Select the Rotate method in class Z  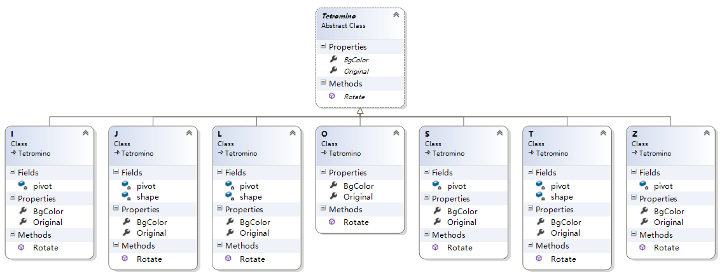pos(666,247)
